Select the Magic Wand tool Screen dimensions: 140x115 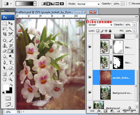11,29
